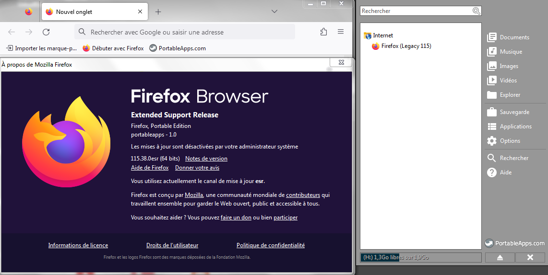Screen dimensions: 548x275
Task: Open Options gear in PortableApps
Action: [x=504, y=141]
